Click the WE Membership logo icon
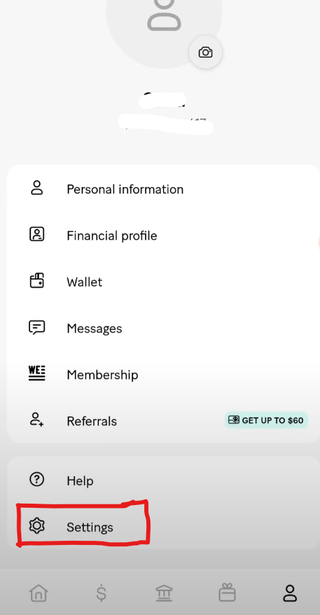 [x=37, y=373]
